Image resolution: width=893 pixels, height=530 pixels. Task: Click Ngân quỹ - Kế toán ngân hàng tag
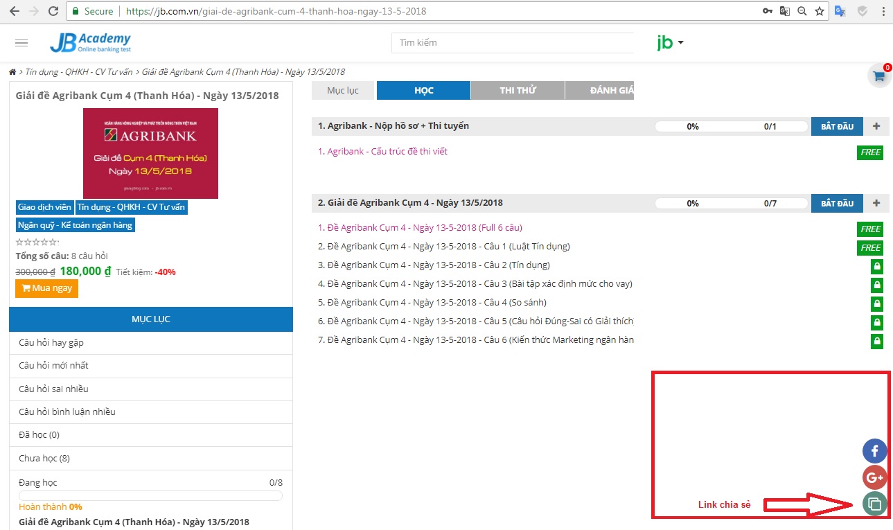pos(76,225)
